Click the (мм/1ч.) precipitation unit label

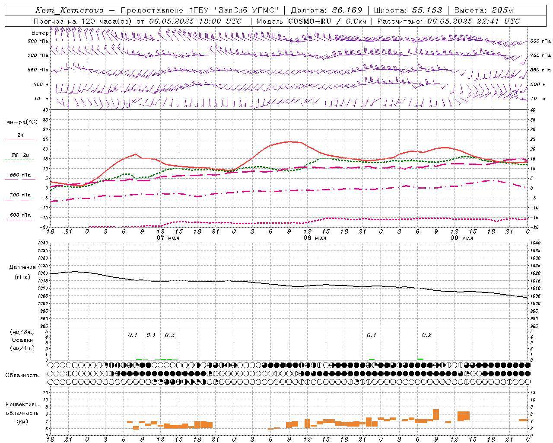point(22,348)
